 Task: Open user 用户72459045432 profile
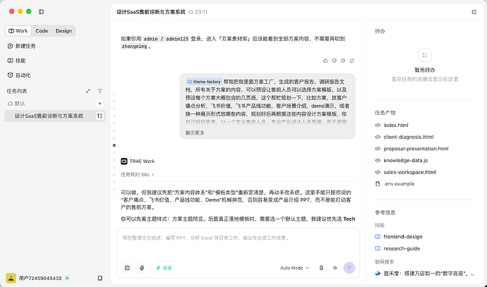click(34, 278)
